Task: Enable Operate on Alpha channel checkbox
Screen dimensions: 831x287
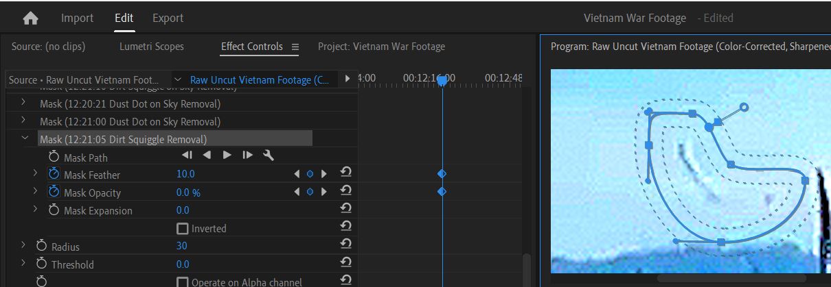Action: [182, 282]
